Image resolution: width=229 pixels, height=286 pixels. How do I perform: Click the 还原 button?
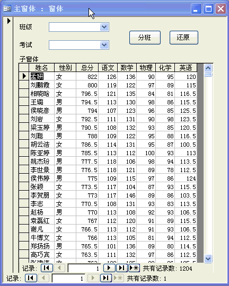click(x=184, y=38)
